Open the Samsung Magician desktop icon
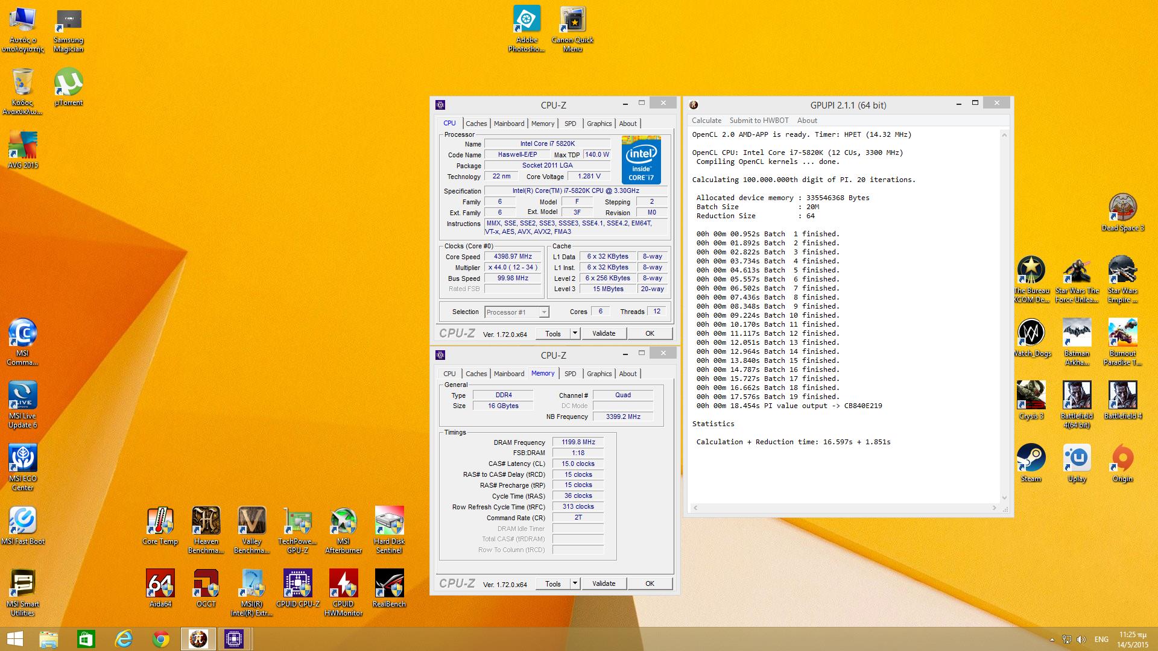 68,30
